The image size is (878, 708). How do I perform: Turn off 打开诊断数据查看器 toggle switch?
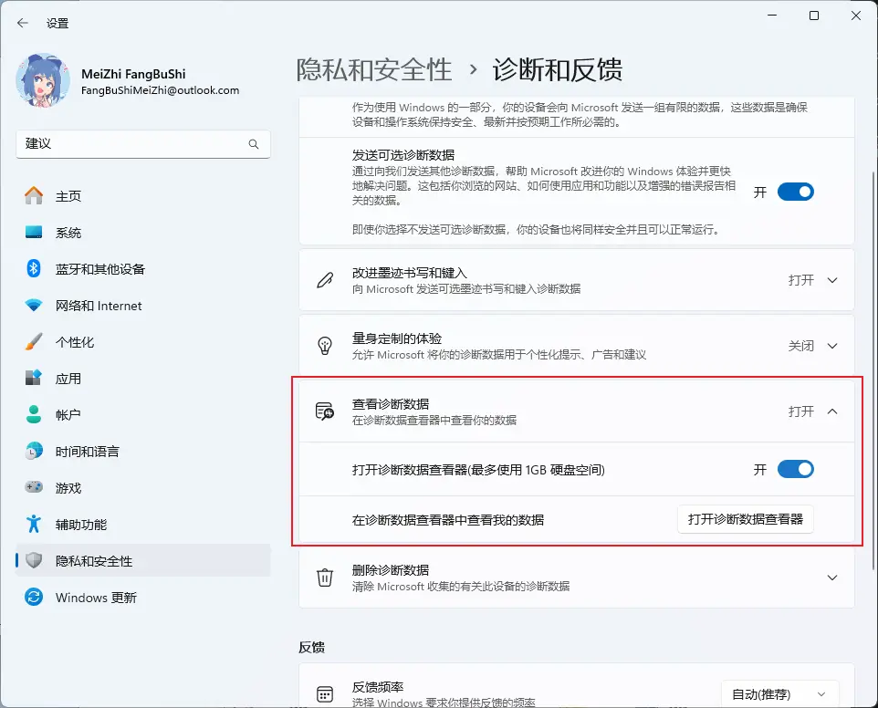tap(794, 470)
